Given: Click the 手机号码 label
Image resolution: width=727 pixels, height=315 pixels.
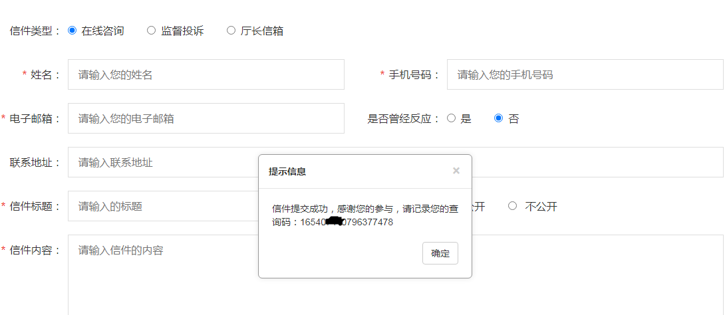Looking at the screenshot, I should coord(414,74).
